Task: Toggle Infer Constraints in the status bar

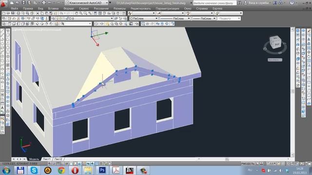Action: click(50, 164)
